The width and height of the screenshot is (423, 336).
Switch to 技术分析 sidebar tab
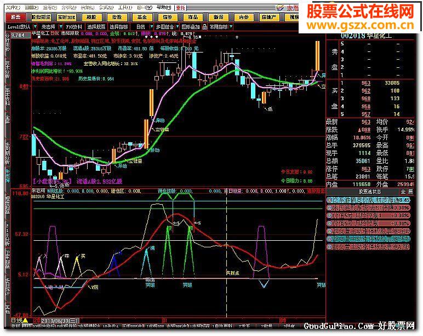pos(7,69)
